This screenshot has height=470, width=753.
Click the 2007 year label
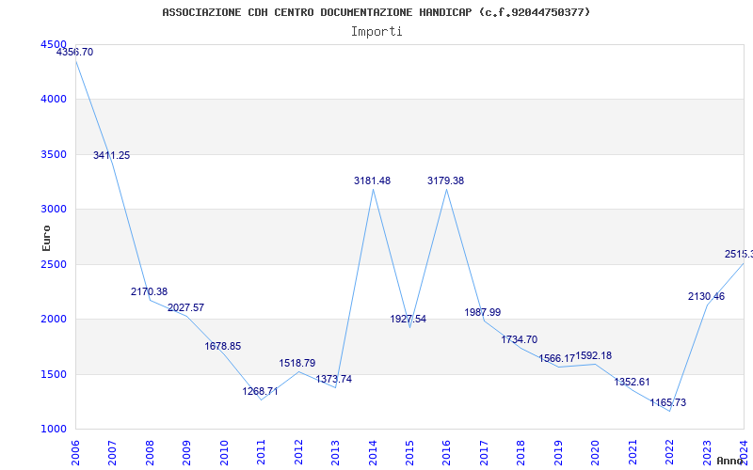pyautogui.click(x=112, y=452)
